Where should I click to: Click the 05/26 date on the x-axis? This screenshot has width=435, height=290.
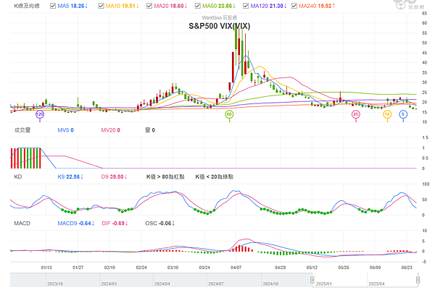(x=344, y=268)
